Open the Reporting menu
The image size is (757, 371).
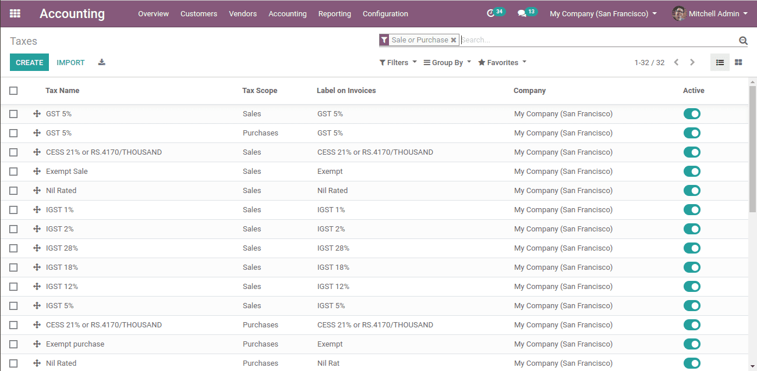335,13
